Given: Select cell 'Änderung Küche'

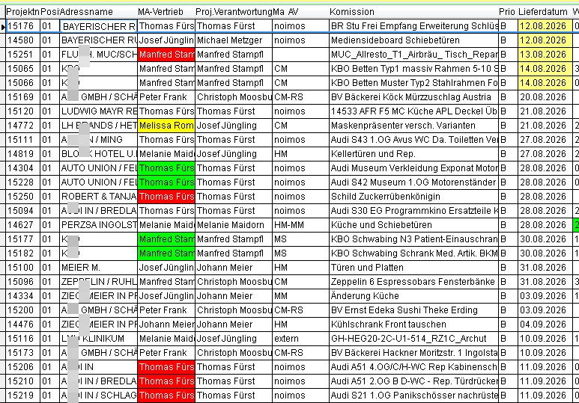Looking at the screenshot, I should [x=413, y=295].
